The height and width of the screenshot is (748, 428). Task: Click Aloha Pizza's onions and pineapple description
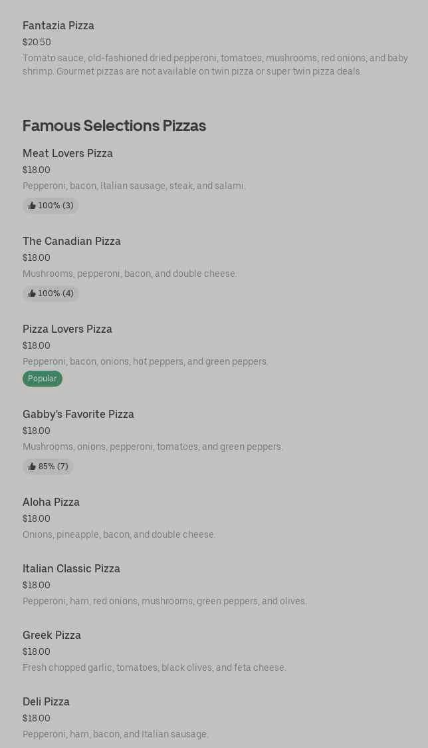119,534
